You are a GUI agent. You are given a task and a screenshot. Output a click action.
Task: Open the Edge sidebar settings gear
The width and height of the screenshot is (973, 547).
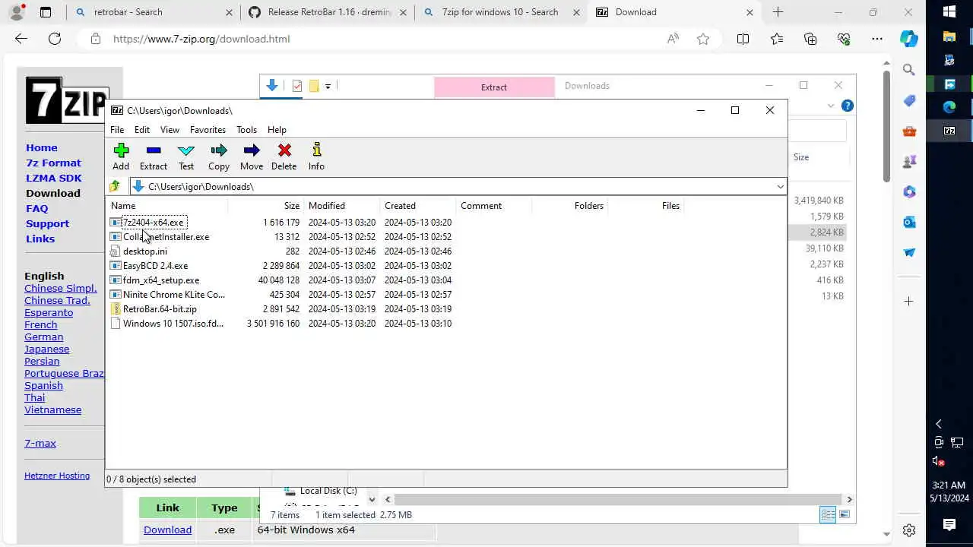tap(909, 530)
